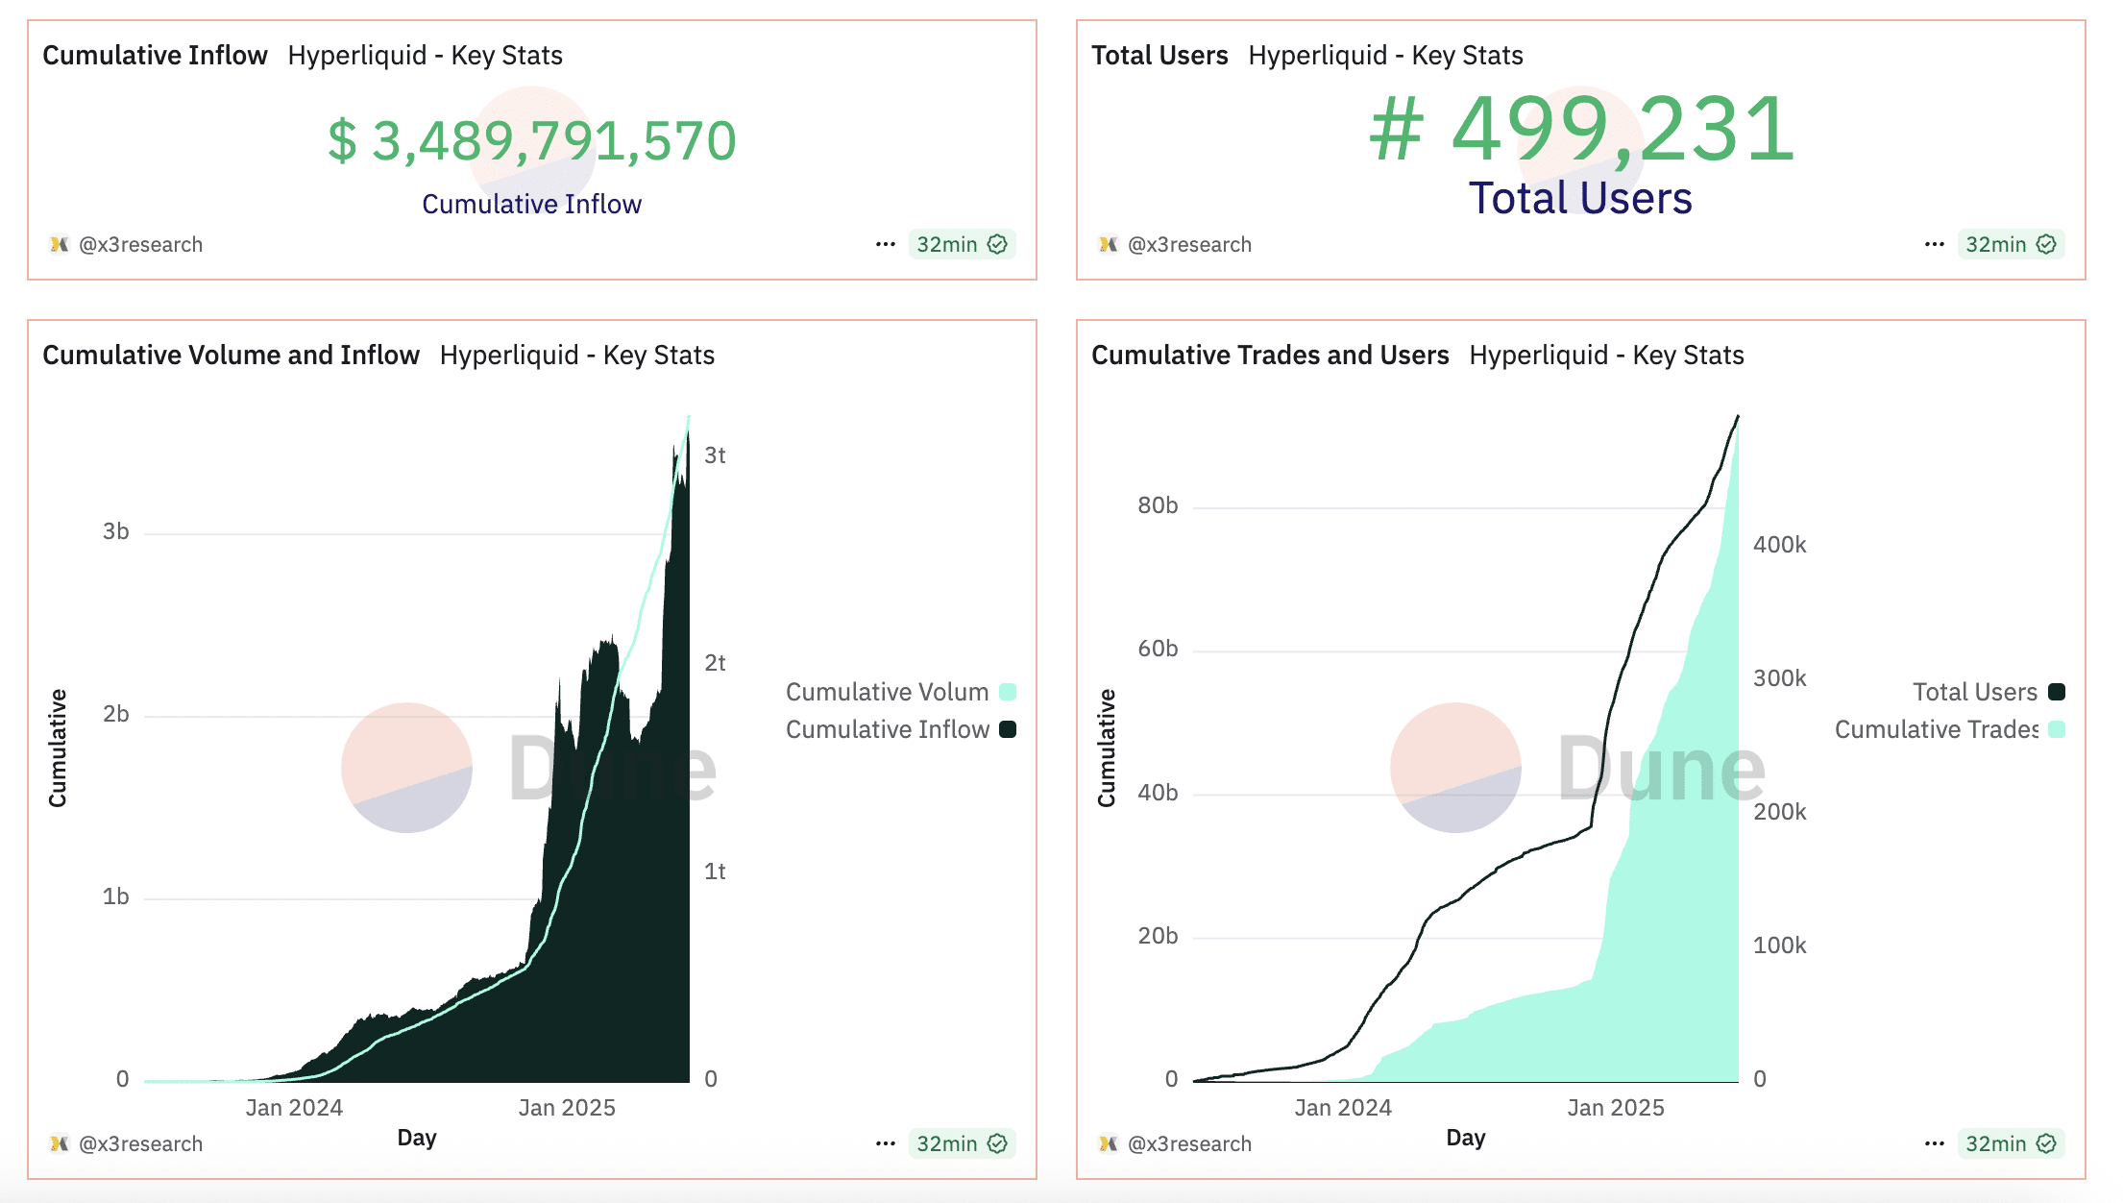This screenshot has height=1203, width=2123.
Task: Click the 32min refresh badge on Total Users card
Action: click(x=2011, y=245)
